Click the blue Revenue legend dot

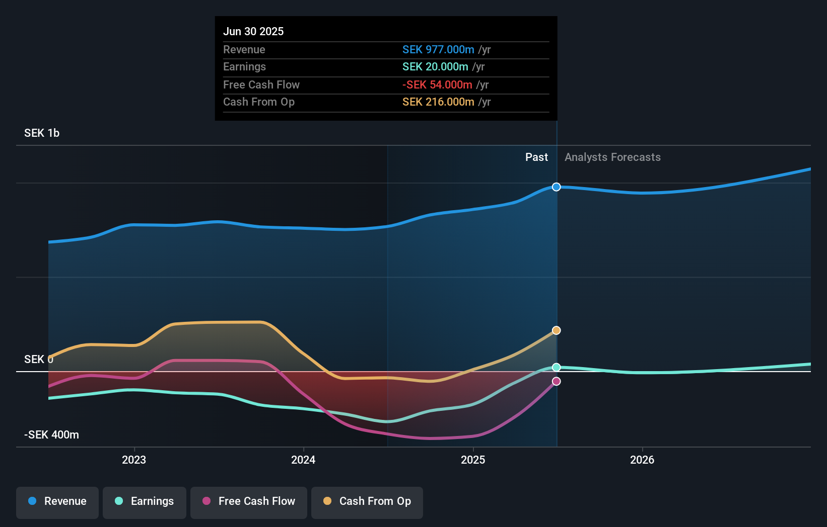31,501
